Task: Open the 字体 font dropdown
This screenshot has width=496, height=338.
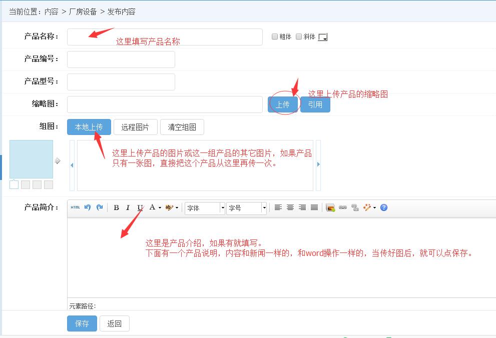Action: (x=205, y=208)
